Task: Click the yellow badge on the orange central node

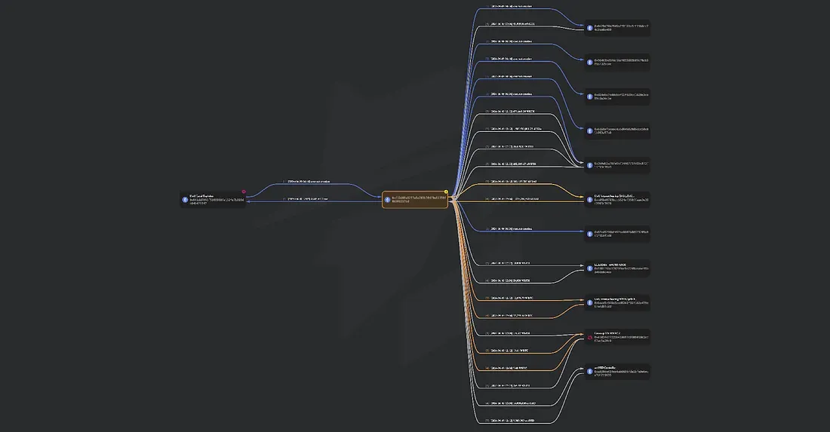Action: 447,191
